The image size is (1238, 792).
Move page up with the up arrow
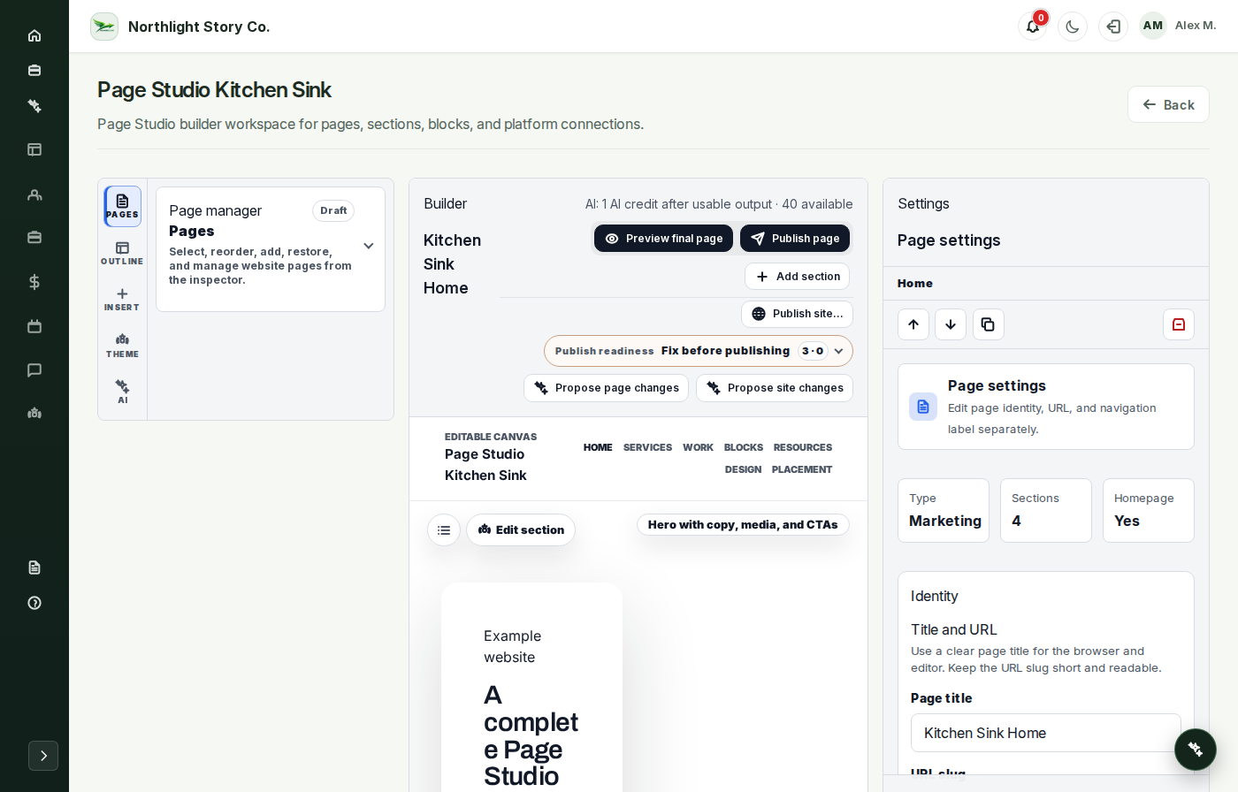coord(913,324)
